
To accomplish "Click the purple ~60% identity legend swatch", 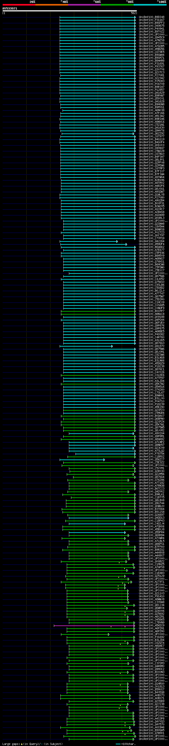I will coord(84,5).
